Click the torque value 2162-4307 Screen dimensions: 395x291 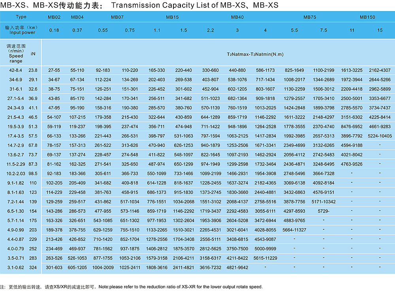pos(380,70)
